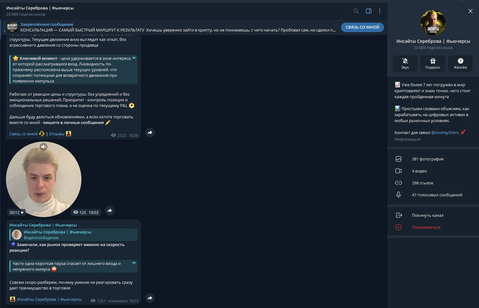Click the Информация label in info panel
This screenshot has height=308, width=479.
408,139
